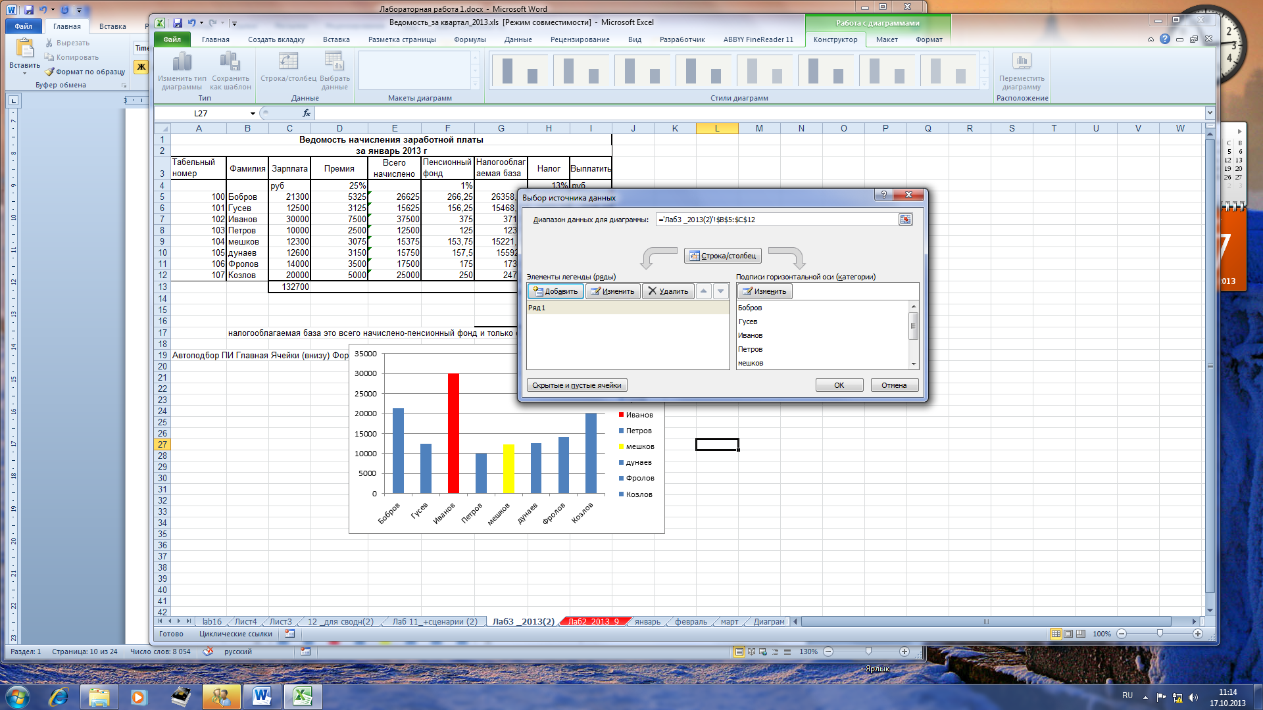Click the range selector icon in data range field
Viewport: 1263px width, 710px height.
tap(905, 220)
